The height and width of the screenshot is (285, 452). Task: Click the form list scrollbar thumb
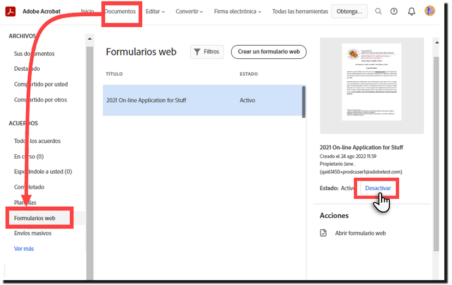[304, 102]
